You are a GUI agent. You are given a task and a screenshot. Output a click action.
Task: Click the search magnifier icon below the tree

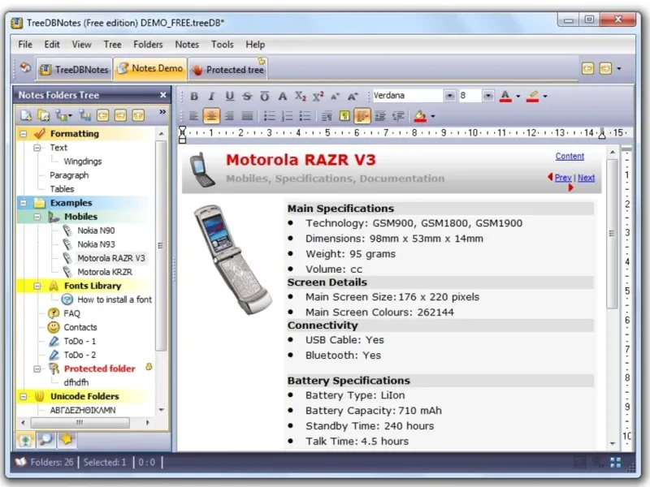pyautogui.click(x=45, y=439)
